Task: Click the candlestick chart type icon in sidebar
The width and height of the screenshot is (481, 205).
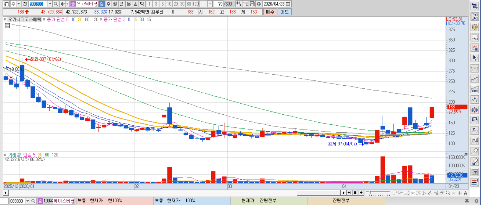Action: (475, 110)
